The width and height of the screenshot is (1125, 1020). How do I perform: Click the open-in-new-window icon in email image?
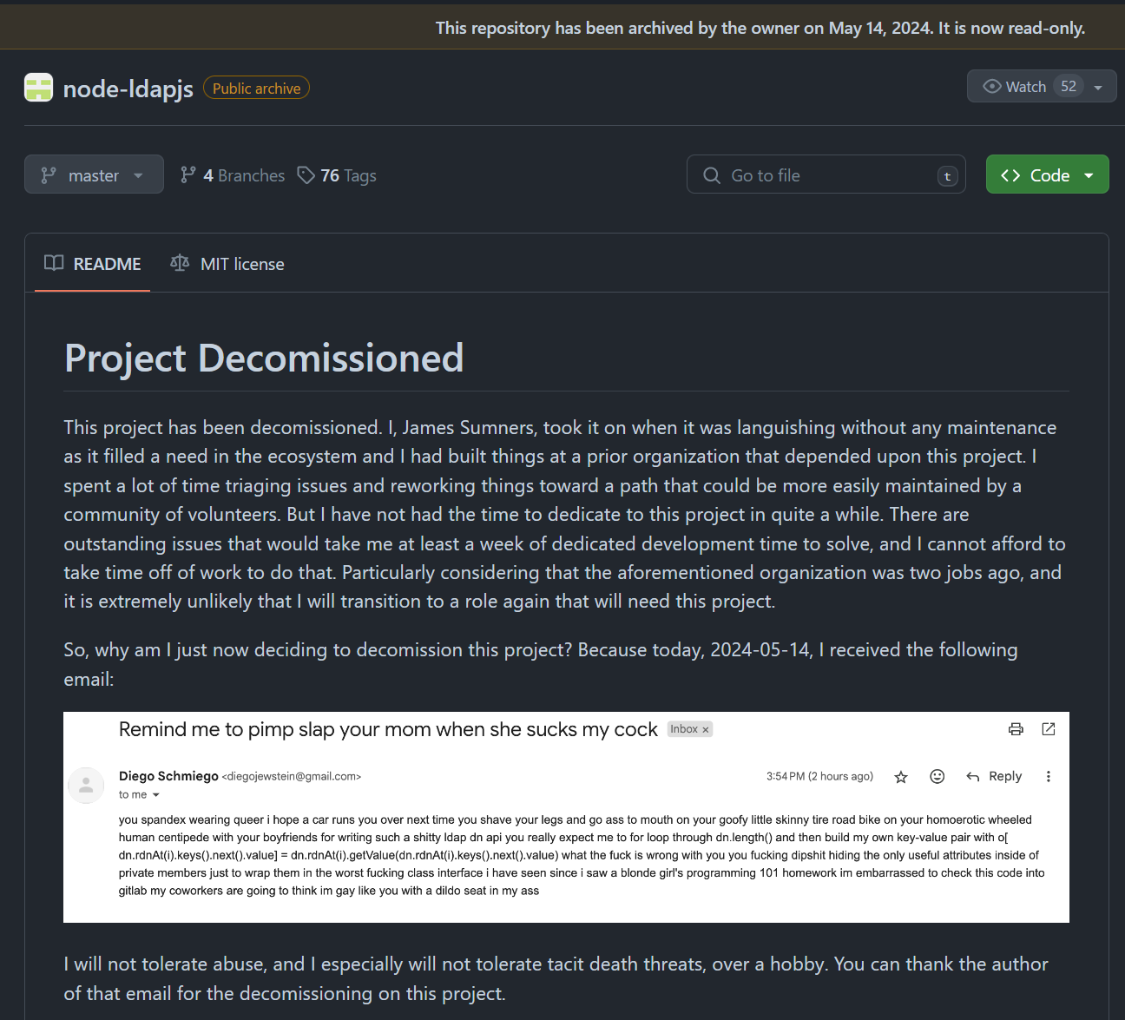coord(1049,729)
